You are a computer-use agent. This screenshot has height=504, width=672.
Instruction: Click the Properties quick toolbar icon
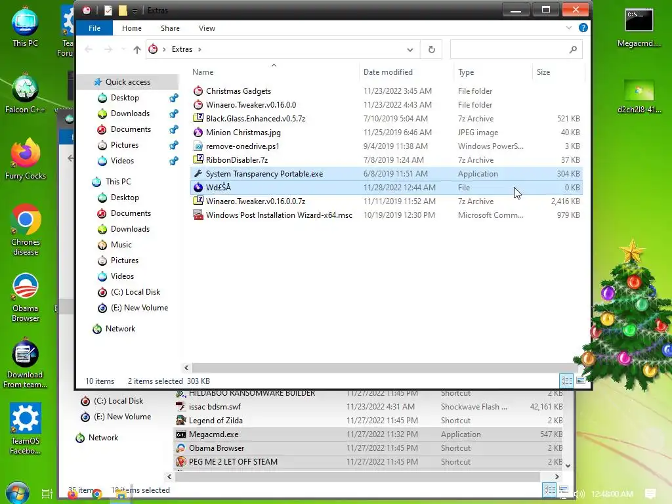(108, 10)
